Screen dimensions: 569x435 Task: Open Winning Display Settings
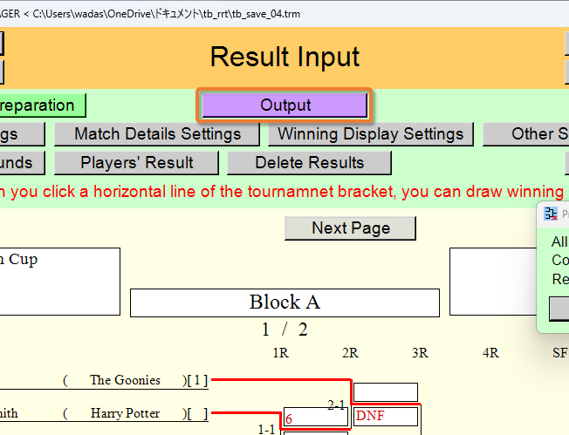click(371, 134)
